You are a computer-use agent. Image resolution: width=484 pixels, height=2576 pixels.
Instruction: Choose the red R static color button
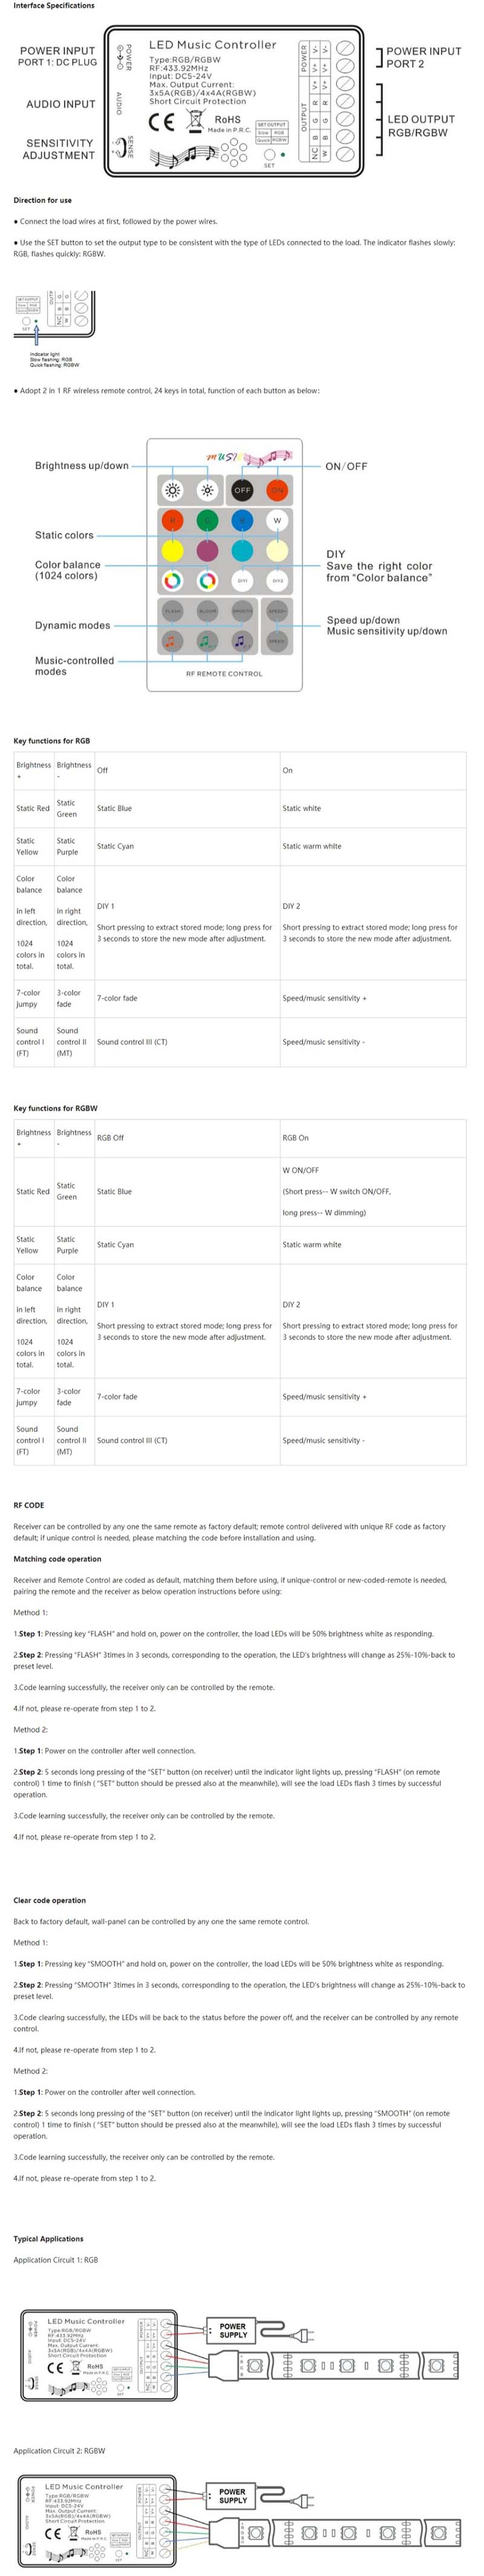click(x=172, y=520)
